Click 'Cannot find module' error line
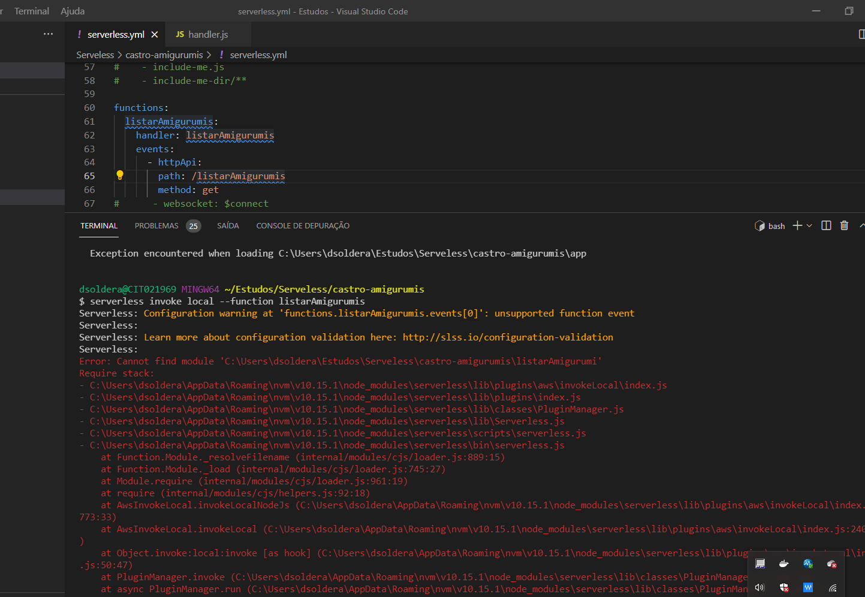865x597 pixels. coord(340,361)
